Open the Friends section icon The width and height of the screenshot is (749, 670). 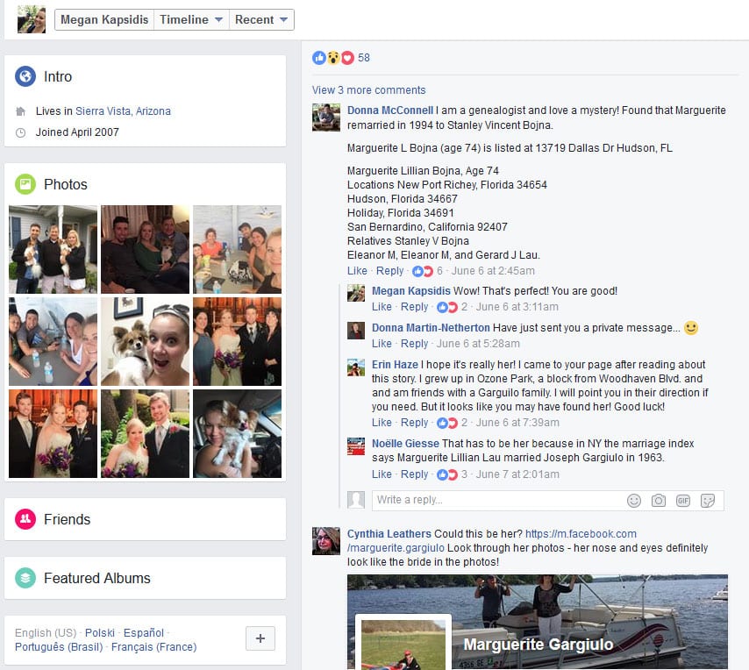[x=25, y=519]
